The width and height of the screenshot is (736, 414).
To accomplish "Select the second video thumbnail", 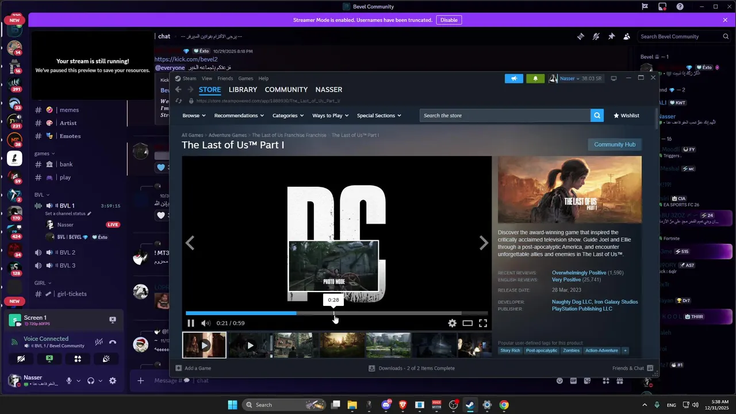I will [250, 345].
